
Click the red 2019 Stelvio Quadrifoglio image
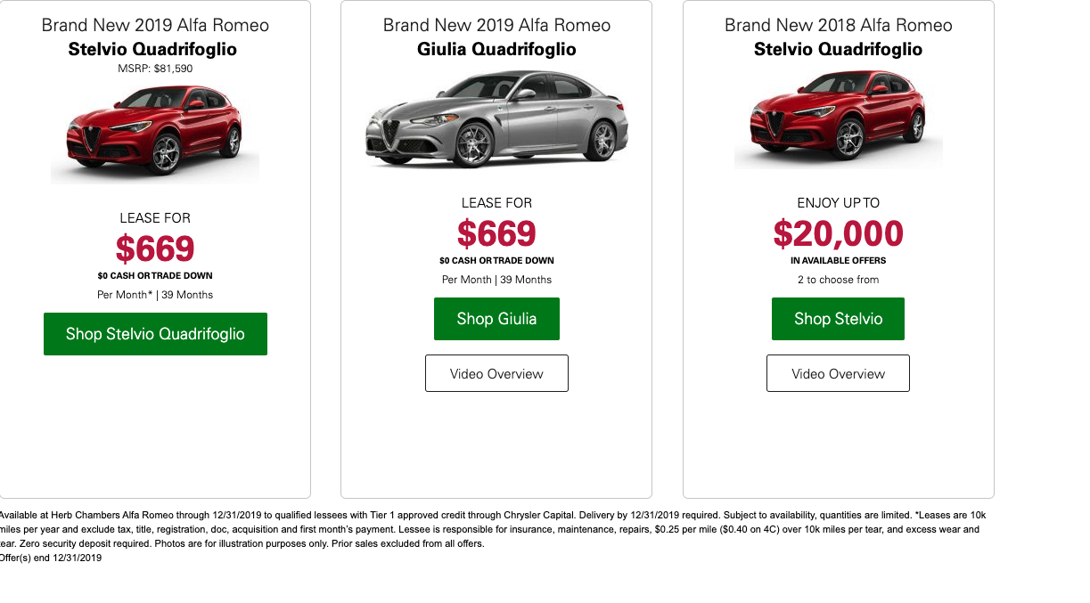(x=155, y=131)
